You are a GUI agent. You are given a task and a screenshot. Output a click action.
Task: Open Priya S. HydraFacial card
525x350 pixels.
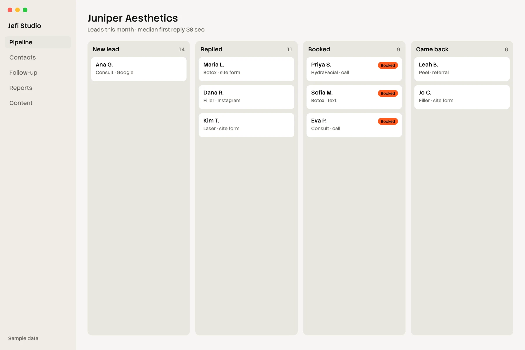pos(354,69)
